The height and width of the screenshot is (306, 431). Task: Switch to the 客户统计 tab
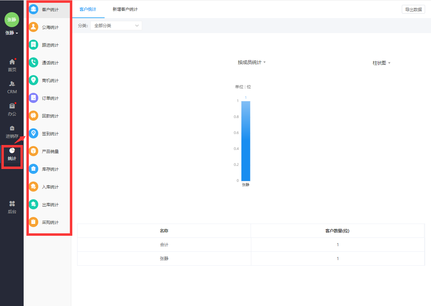88,9
